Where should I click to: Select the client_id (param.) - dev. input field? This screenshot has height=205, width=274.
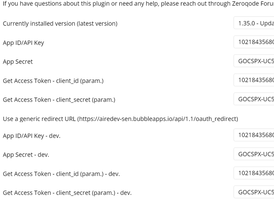click(254, 173)
